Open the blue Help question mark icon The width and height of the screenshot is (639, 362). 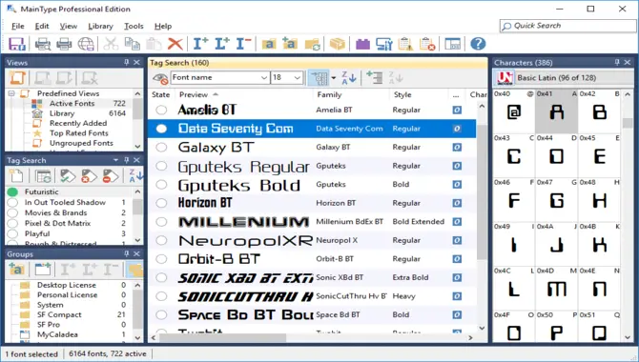pos(478,44)
